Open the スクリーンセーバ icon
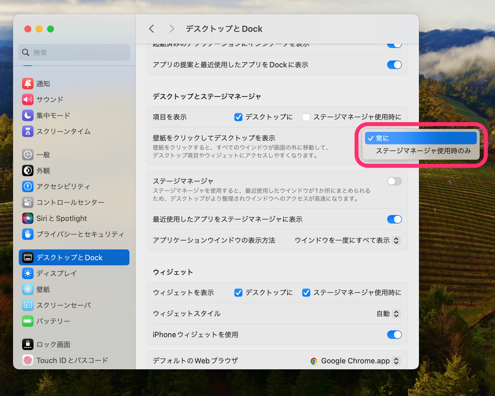Image resolution: width=495 pixels, height=396 pixels. pyautogui.click(x=28, y=305)
